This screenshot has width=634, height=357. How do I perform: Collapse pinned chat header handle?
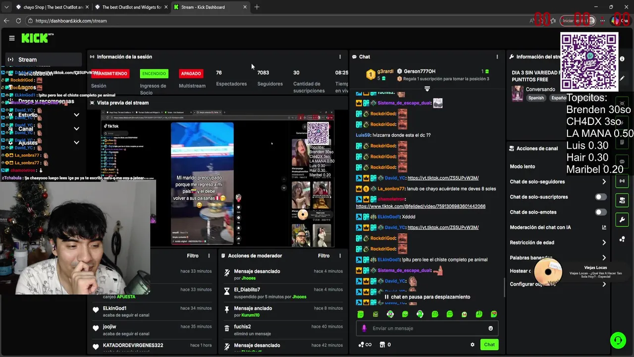[427, 89]
